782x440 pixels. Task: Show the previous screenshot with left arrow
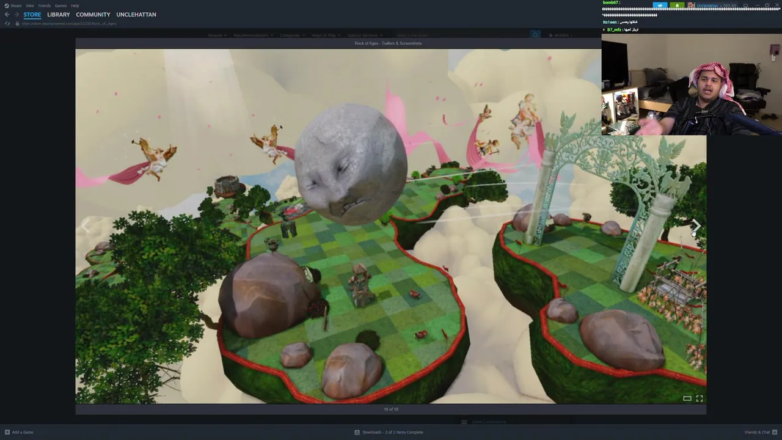coord(86,226)
